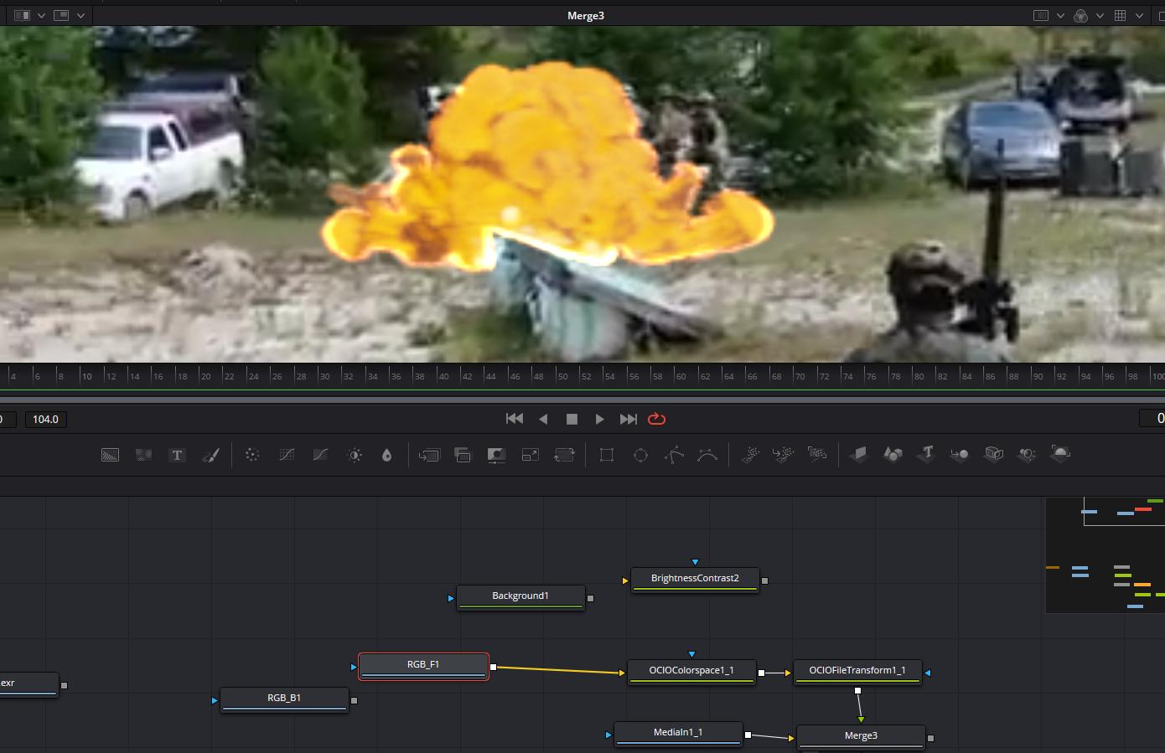The image size is (1165, 753).
Task: Select the BrightnessContrast2 node
Action: click(x=695, y=580)
